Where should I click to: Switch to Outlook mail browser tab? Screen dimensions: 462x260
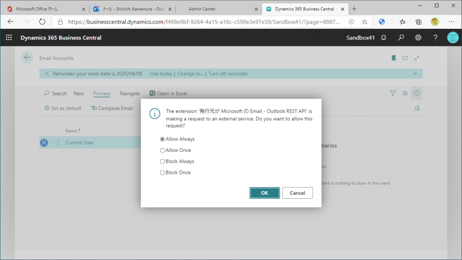133,9
